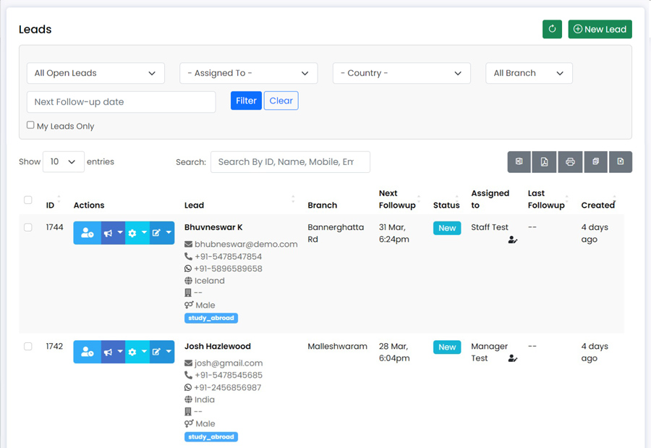
Task: Tick the select-all checkbox in table header
Action: [27, 200]
